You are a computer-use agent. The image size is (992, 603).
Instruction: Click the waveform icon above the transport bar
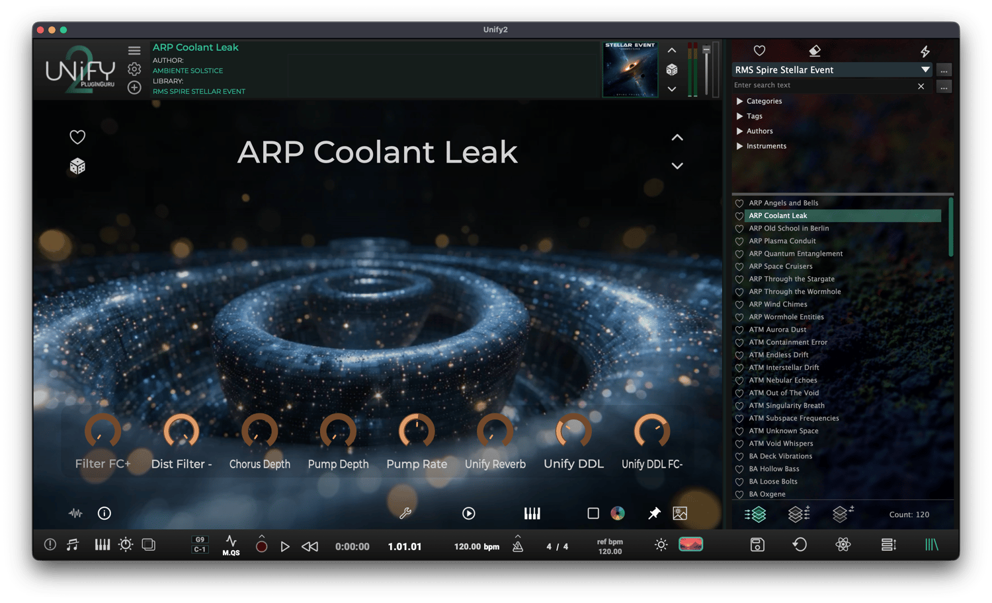pos(75,513)
